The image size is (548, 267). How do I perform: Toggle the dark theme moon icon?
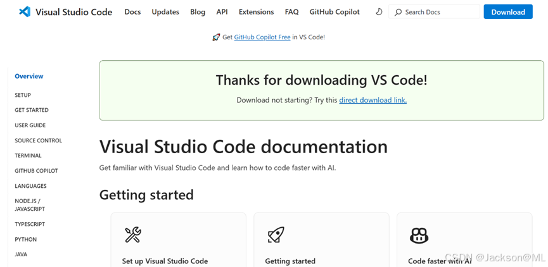tap(379, 12)
